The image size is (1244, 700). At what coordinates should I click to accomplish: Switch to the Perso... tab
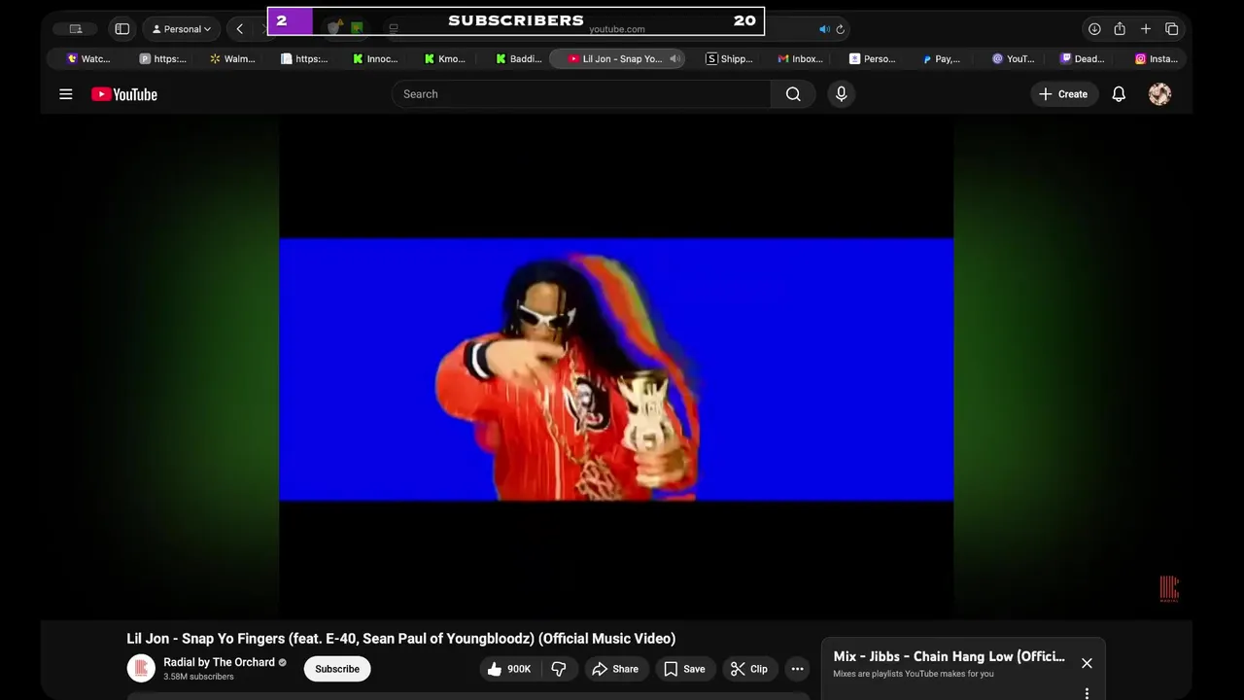click(873, 59)
